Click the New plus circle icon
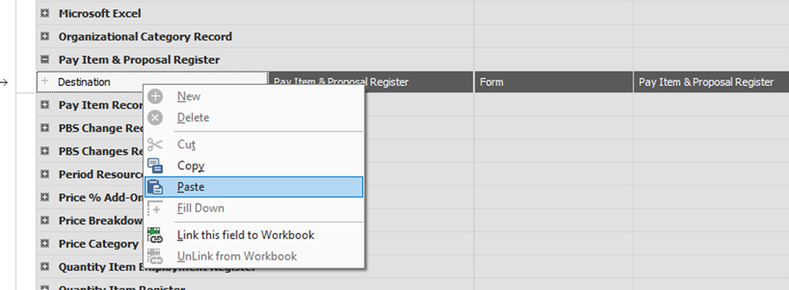 tap(155, 97)
